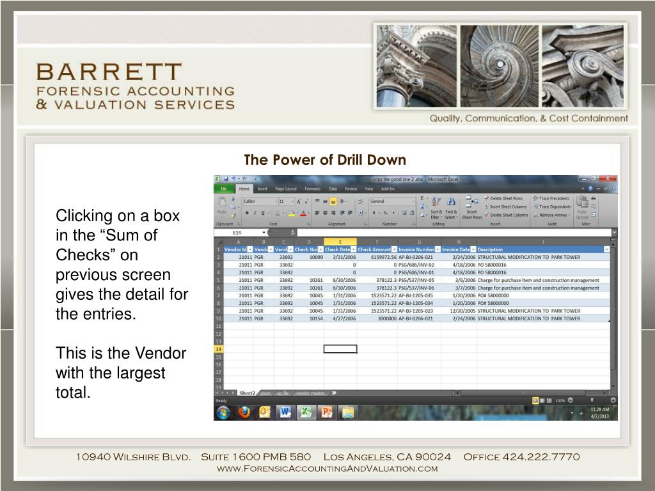
Task: Click the Middle Align icon
Action: point(325,201)
